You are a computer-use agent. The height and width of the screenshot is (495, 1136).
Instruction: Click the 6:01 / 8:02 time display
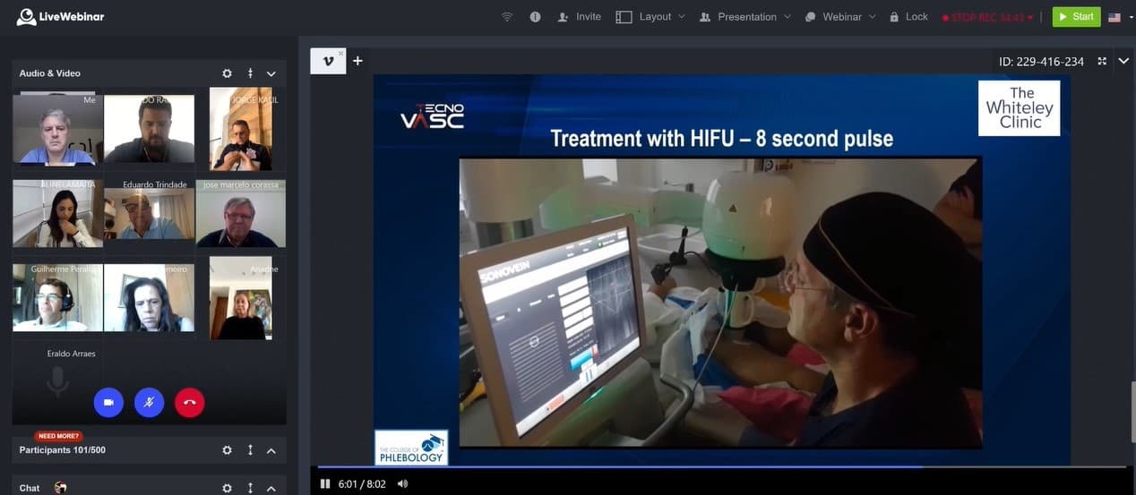tap(362, 484)
